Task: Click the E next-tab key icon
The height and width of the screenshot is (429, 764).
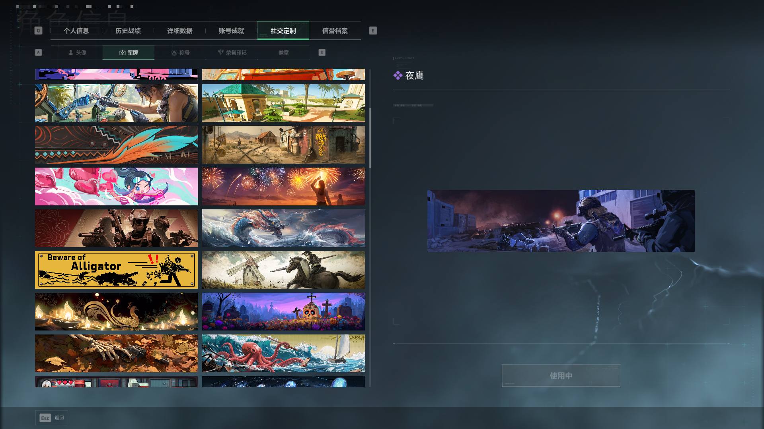Action: 373,31
